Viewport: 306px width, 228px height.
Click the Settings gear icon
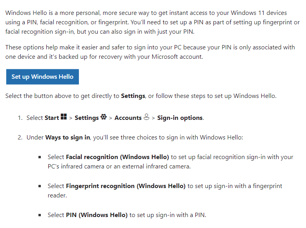(104, 117)
